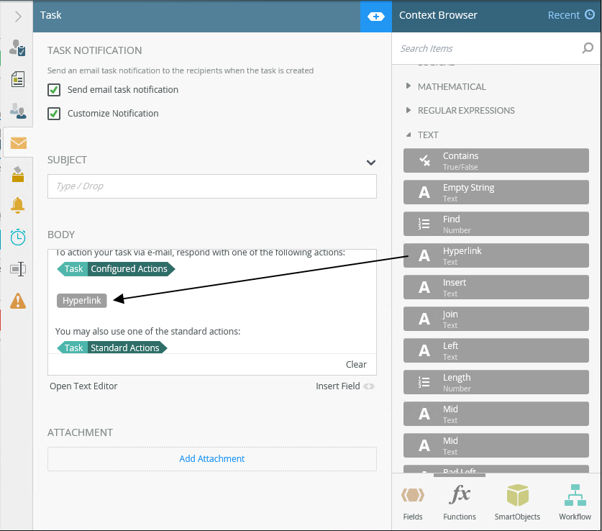Switch to the Workflow tab
Viewport: 602px width, 531px height.
click(575, 503)
